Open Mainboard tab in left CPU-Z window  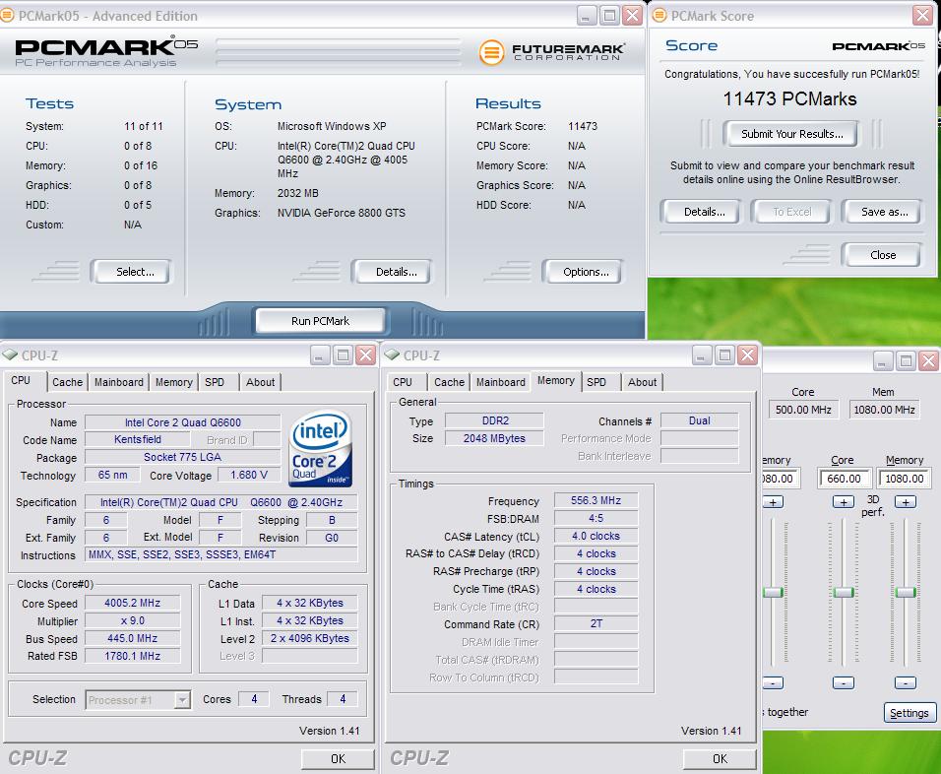119,382
